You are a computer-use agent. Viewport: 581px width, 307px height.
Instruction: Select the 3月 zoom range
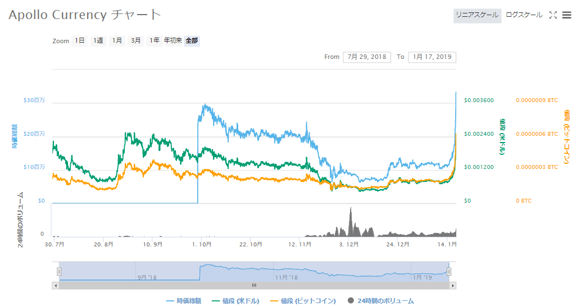coord(135,41)
